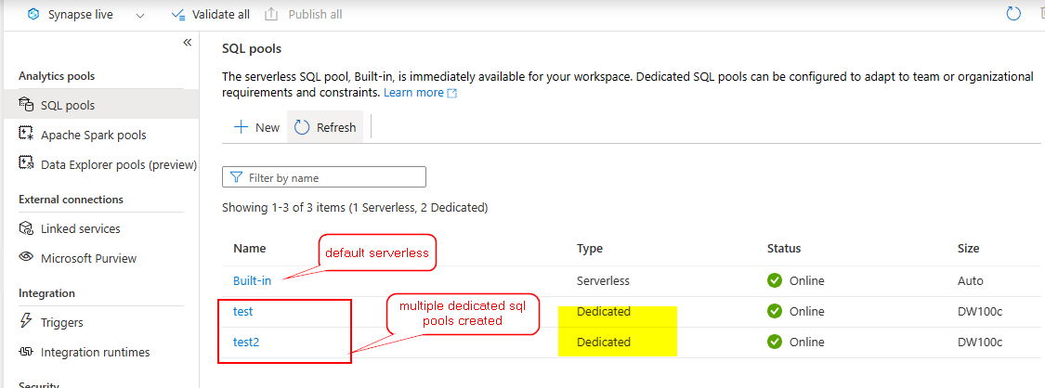This screenshot has height=388, width=1045.
Task: Click the Auto size value
Action: 970,281
